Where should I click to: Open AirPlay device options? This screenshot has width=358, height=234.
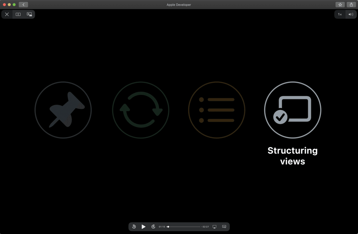pos(214,227)
